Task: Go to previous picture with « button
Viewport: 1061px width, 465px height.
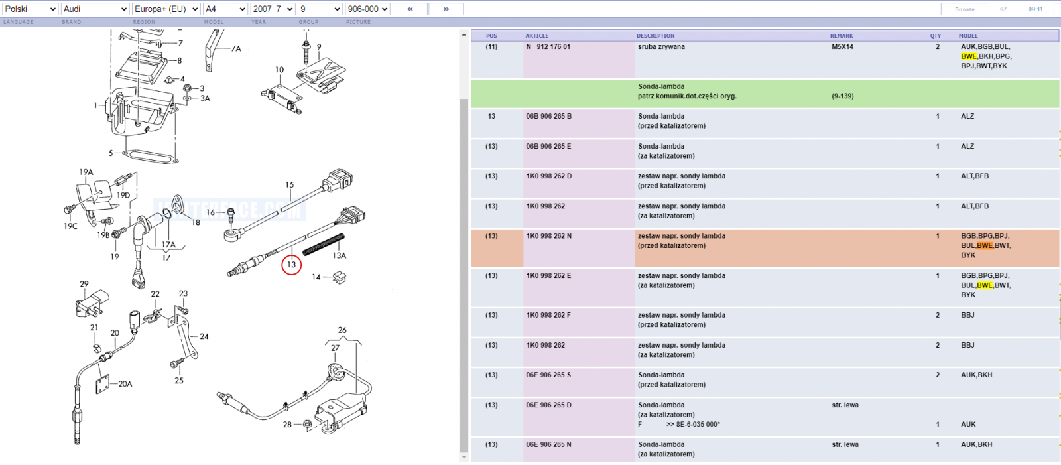Action: [410, 9]
